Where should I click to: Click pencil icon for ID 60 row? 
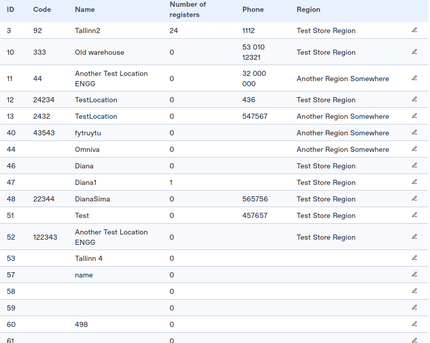point(414,324)
